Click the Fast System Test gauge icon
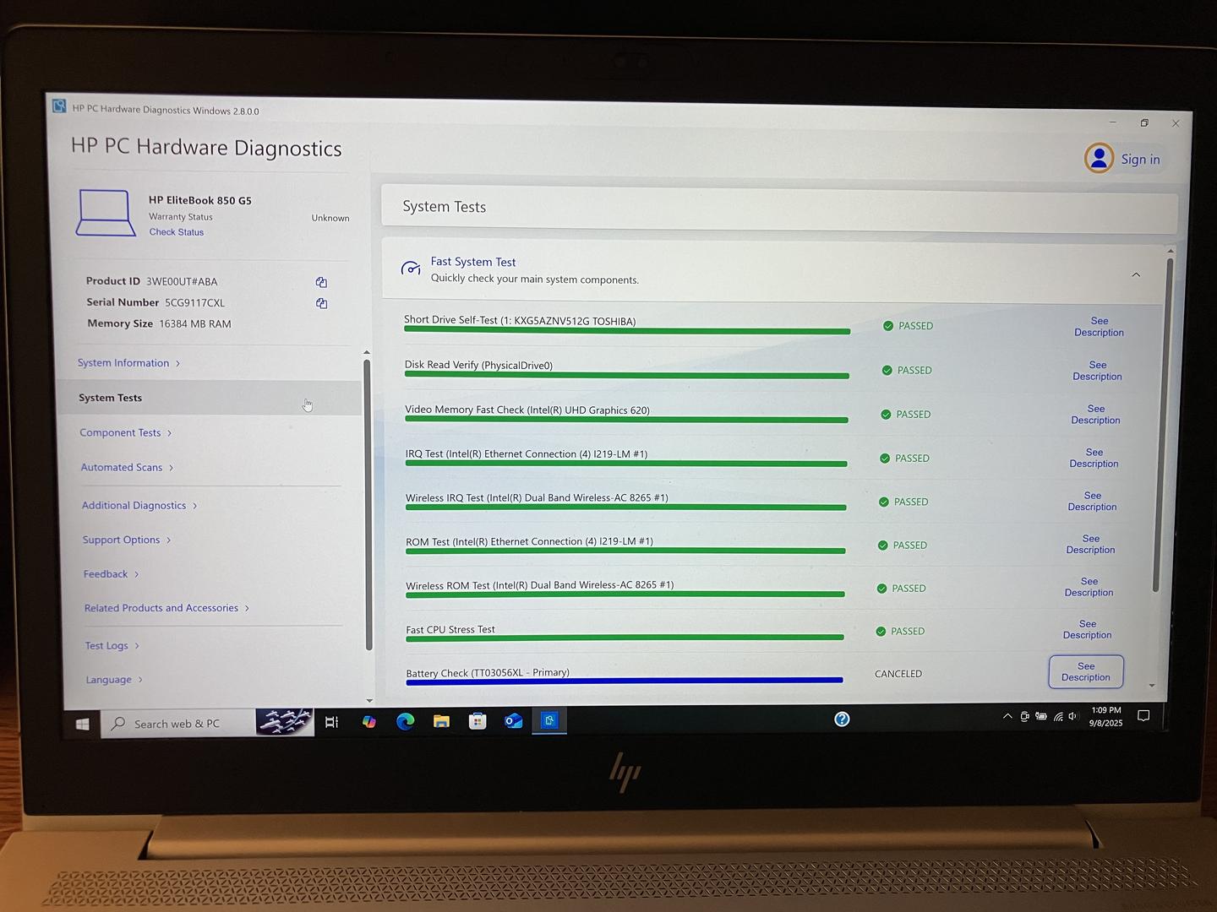Image resolution: width=1217 pixels, height=912 pixels. (x=411, y=269)
